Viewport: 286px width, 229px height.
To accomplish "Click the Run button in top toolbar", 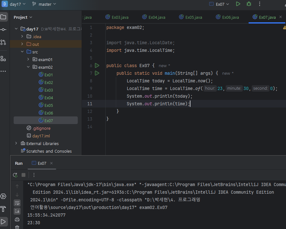I will 238,4.
